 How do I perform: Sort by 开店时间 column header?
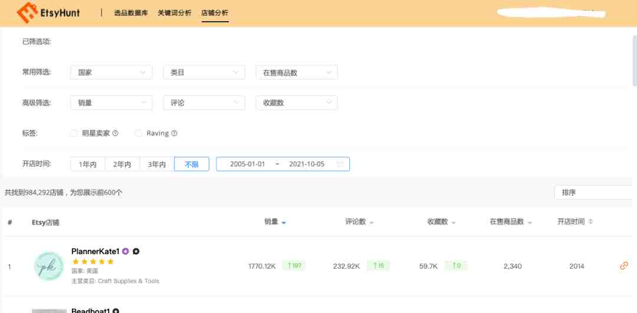coord(575,222)
